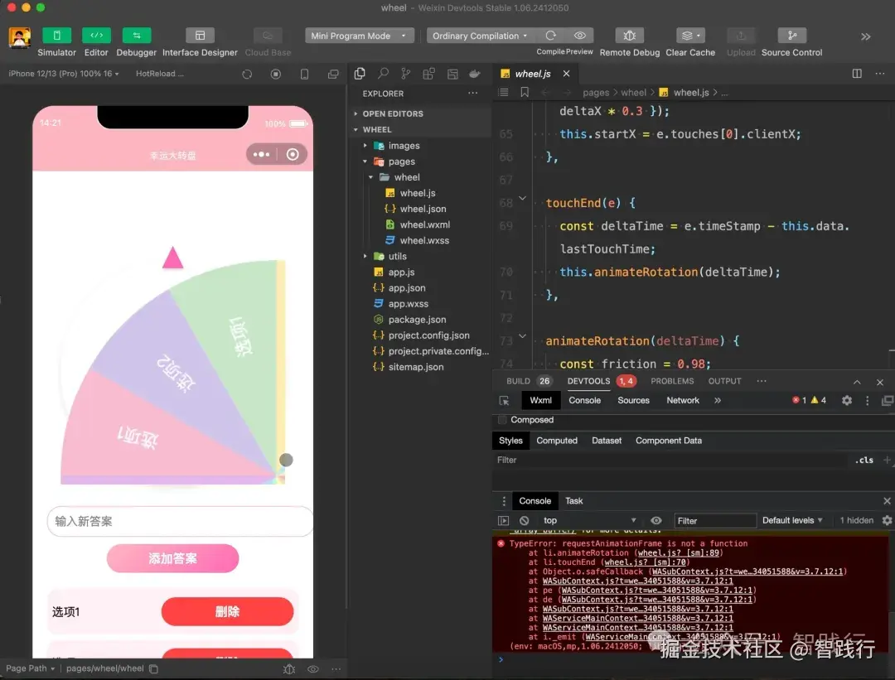Split the editor view

click(857, 74)
